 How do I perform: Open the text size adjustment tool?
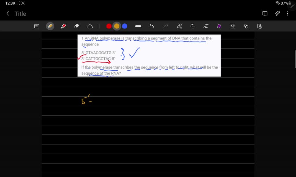pos(232,26)
